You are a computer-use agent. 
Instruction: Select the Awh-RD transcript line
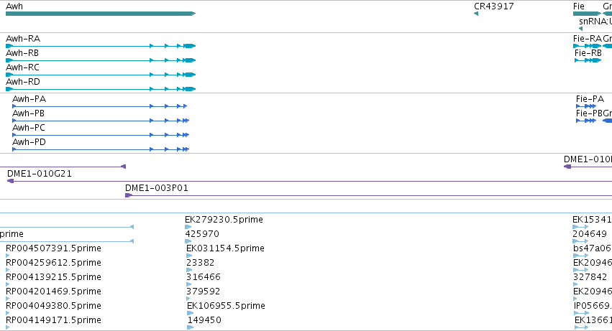[x=101, y=89]
